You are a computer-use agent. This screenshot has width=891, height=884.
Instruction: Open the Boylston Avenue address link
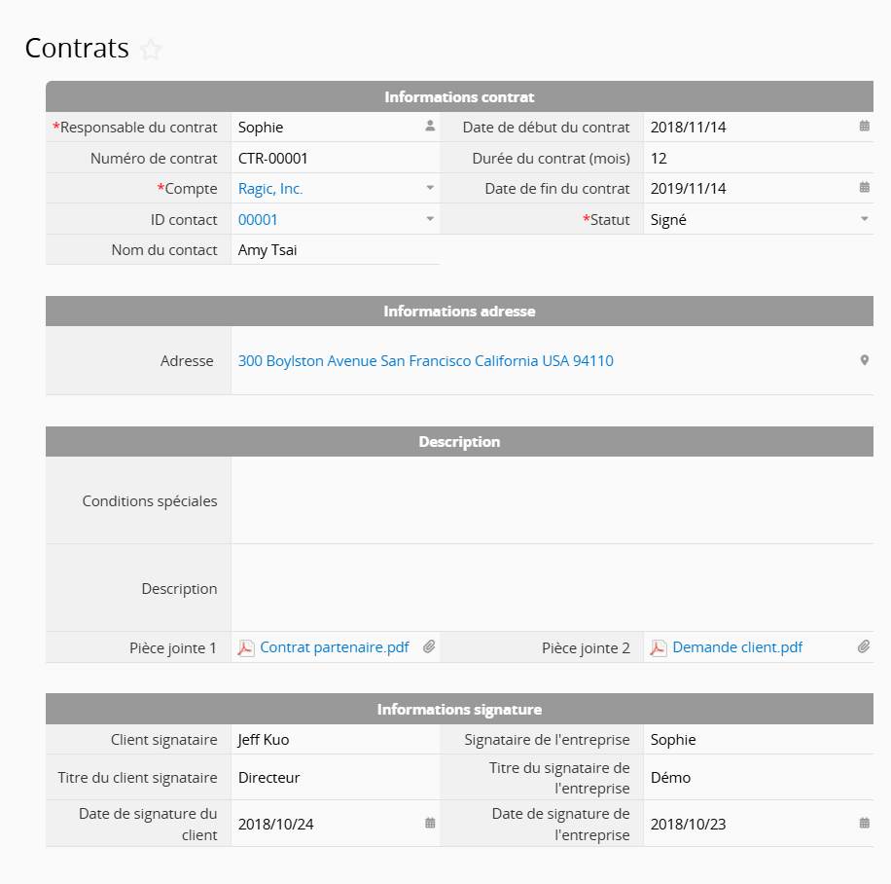point(425,361)
